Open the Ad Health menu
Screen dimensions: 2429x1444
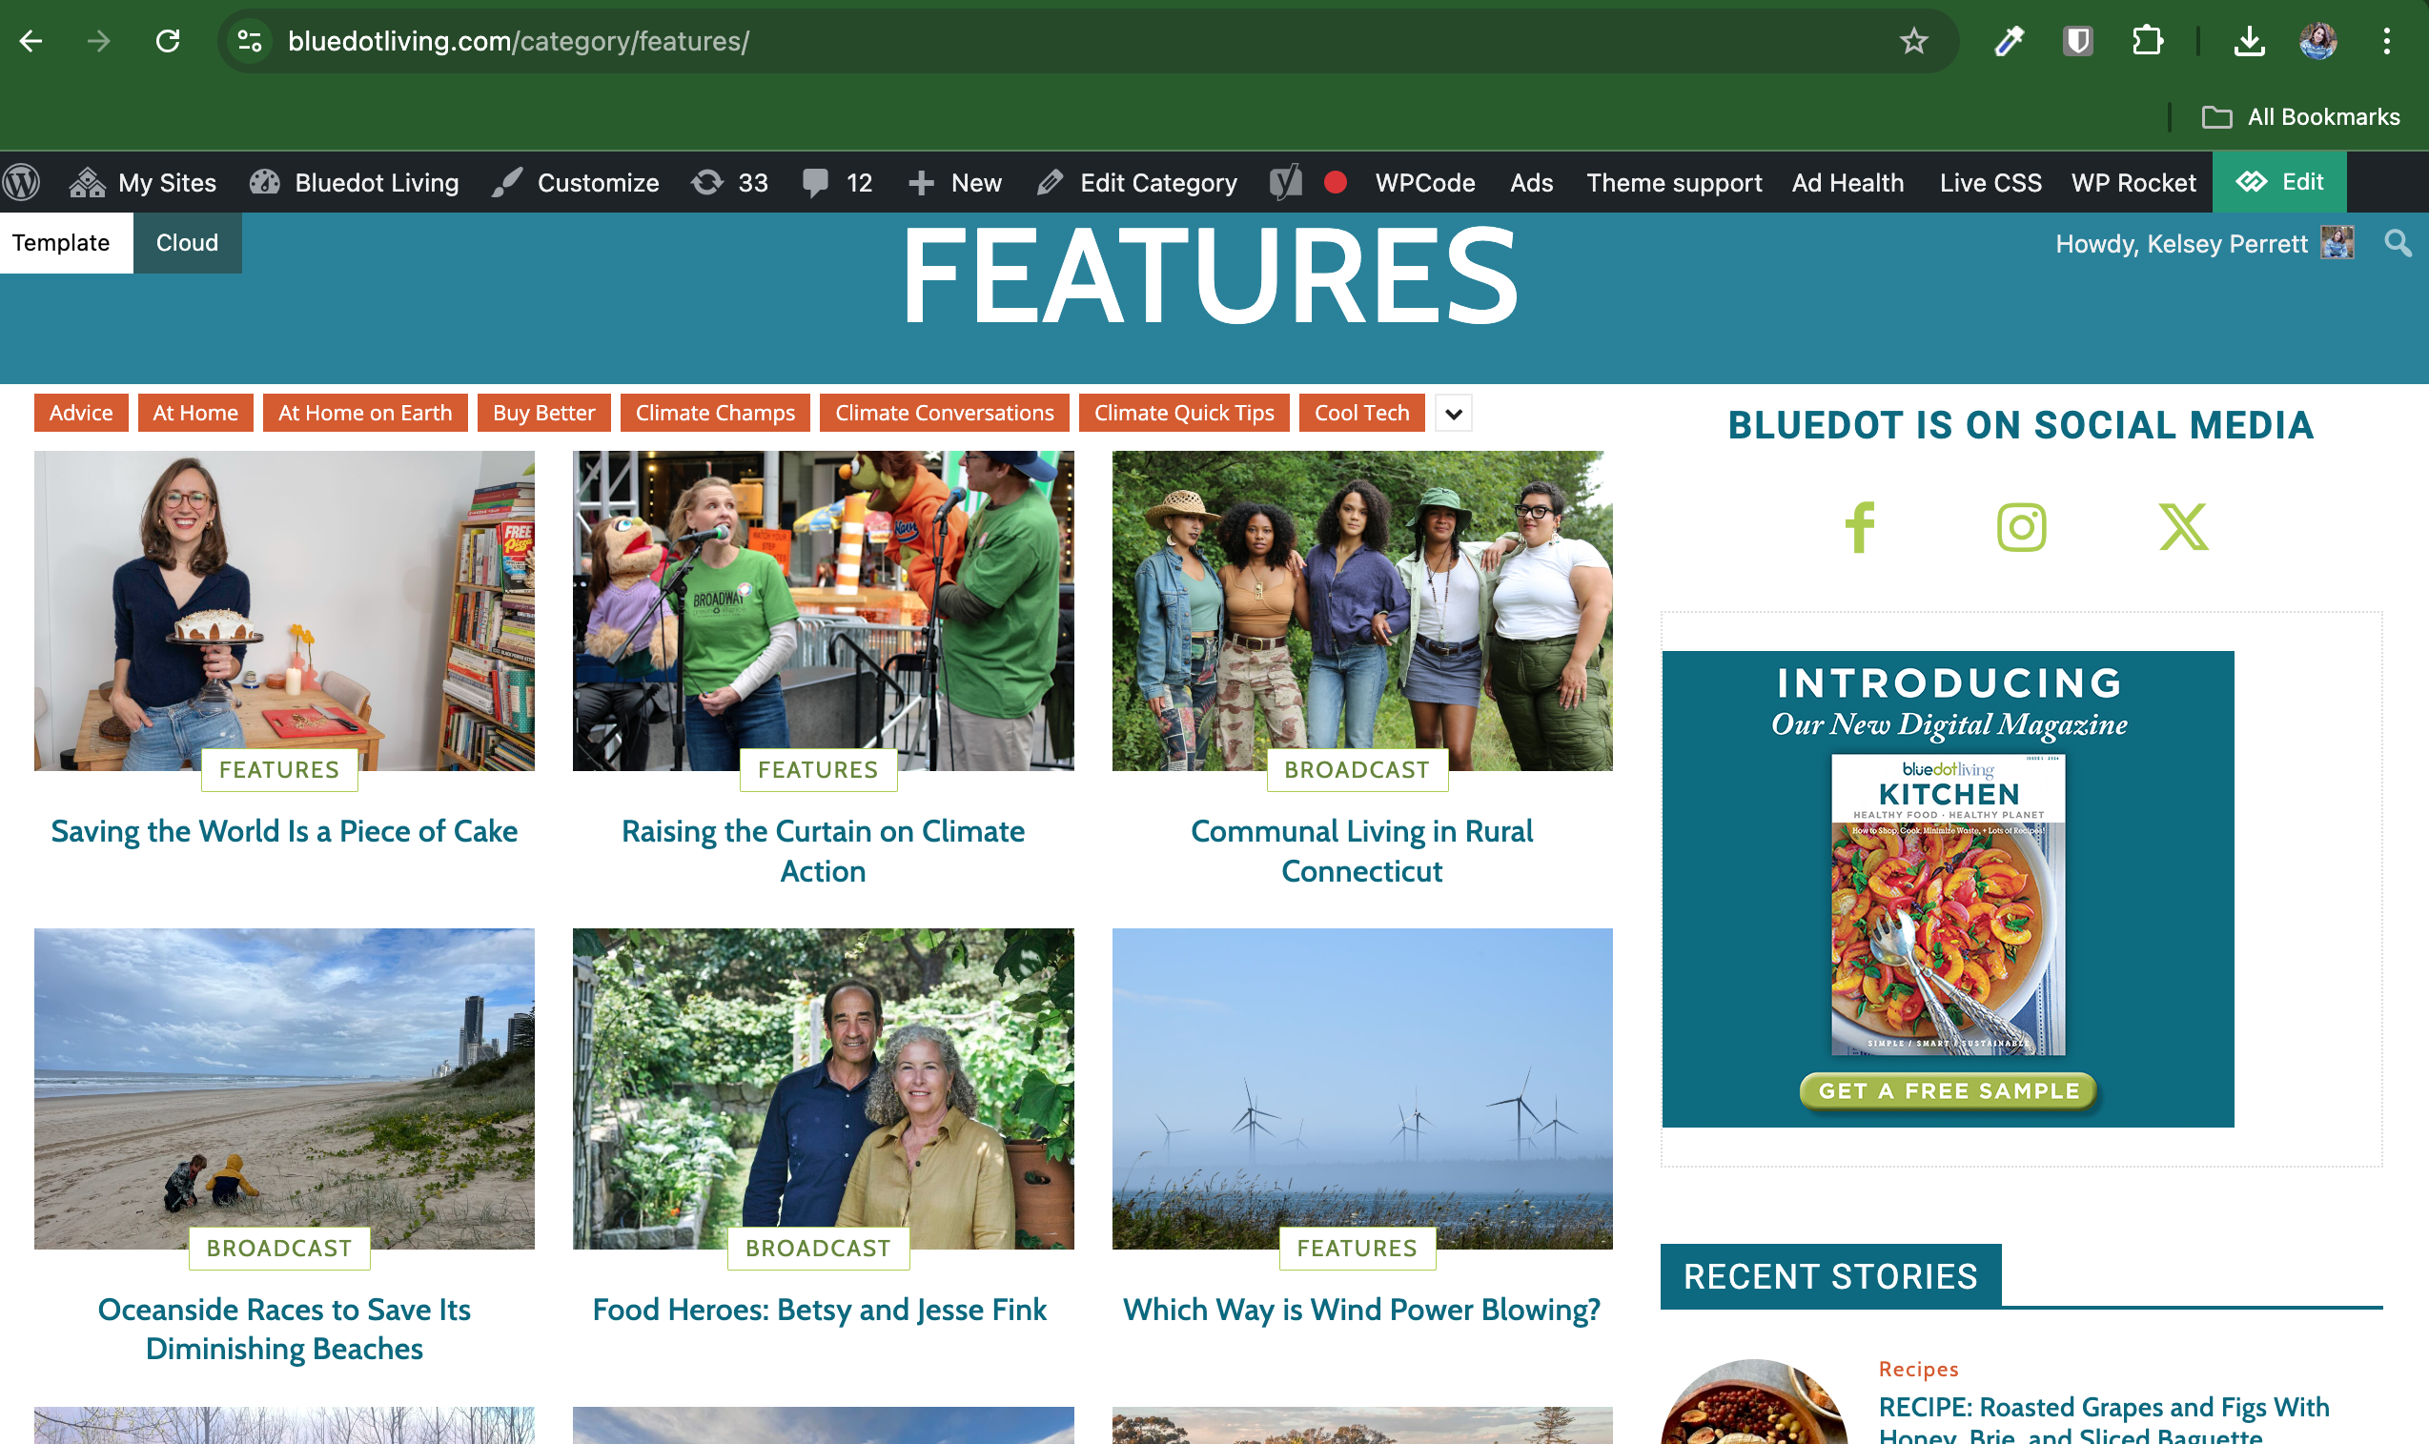point(1847,182)
